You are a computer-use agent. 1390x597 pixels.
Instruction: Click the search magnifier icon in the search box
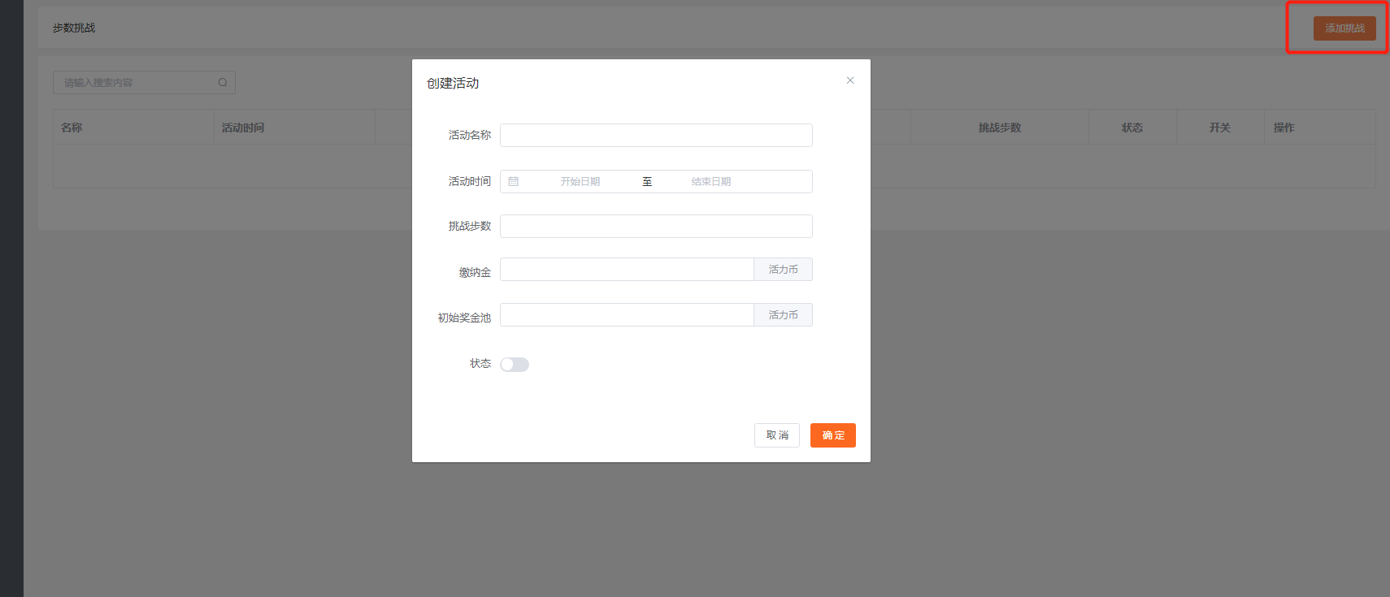click(x=223, y=82)
